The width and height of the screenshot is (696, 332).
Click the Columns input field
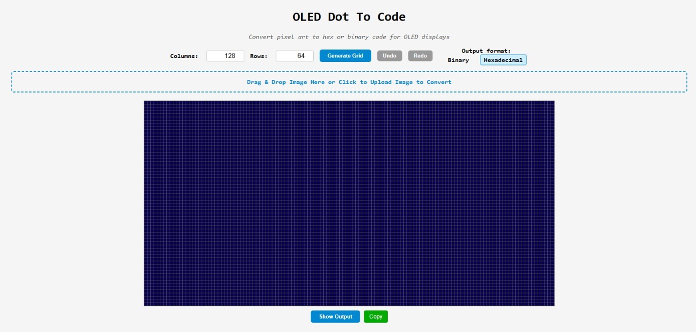coord(225,56)
